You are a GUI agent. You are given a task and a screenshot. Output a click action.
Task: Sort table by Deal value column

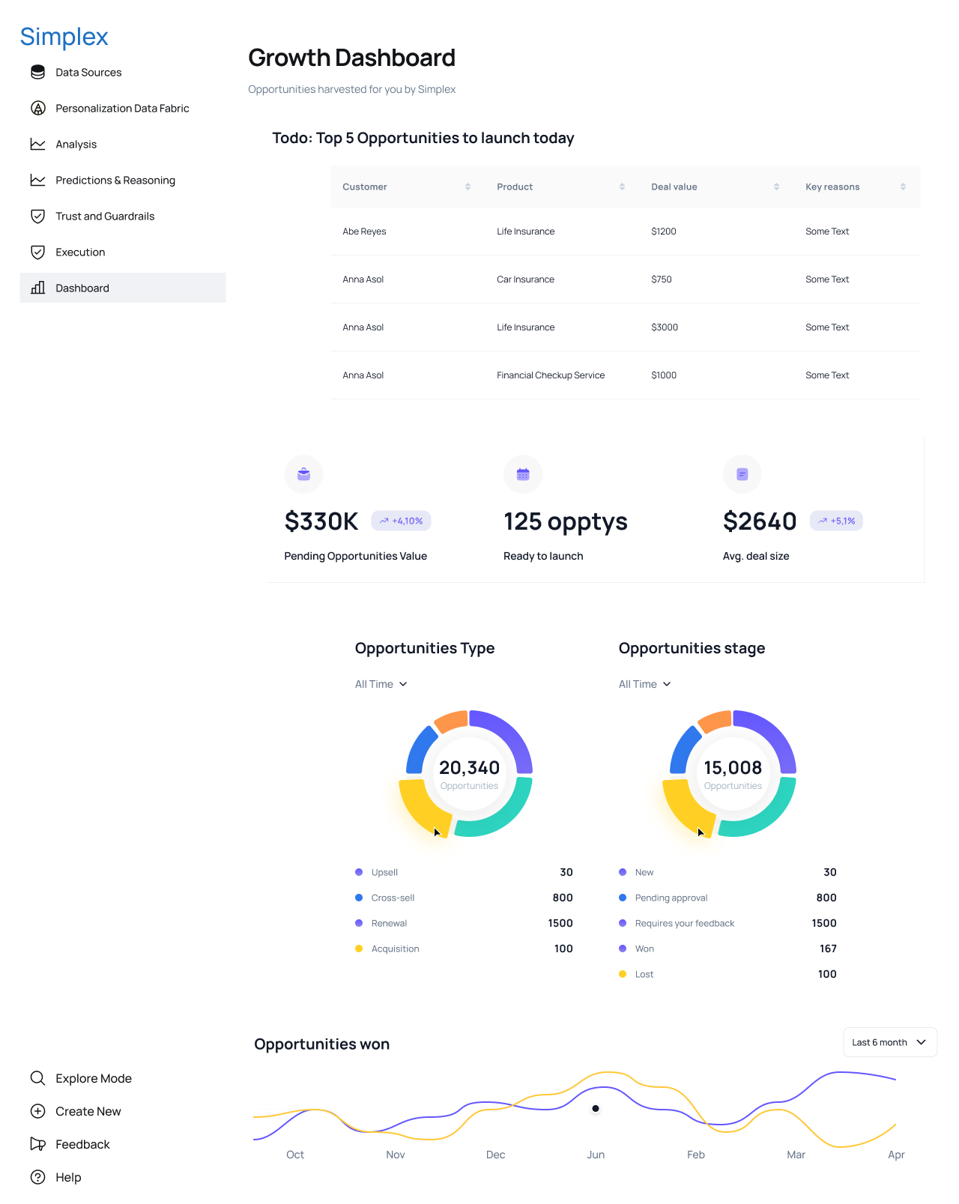tap(776, 187)
